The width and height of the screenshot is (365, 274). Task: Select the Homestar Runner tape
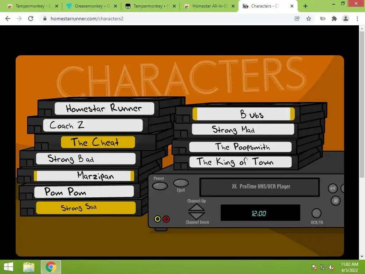tap(104, 108)
